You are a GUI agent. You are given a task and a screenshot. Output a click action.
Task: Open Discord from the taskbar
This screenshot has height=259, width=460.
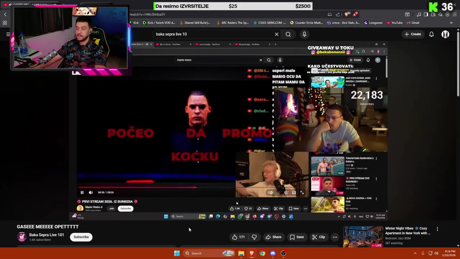(x=273, y=253)
